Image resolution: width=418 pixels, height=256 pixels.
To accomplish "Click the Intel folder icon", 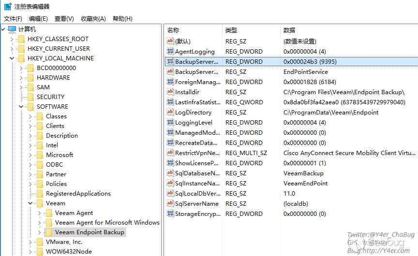I will pyautogui.click(x=40, y=145).
